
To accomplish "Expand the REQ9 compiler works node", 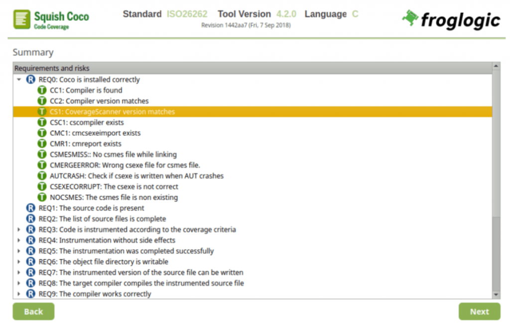I will pyautogui.click(x=19, y=294).
